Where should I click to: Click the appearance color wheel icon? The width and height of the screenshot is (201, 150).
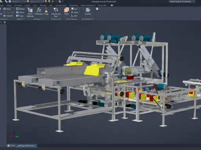pyautogui.click(x=28, y=2)
